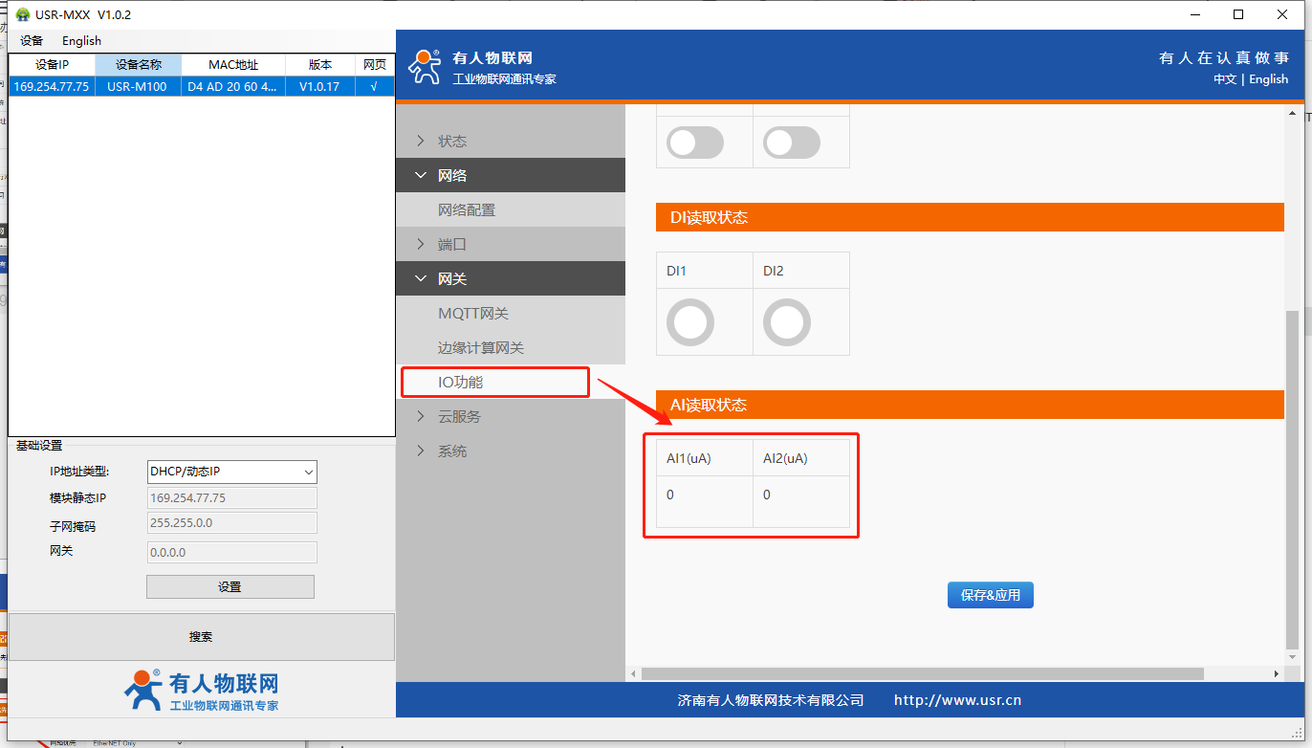Click the AI2(uA) header cell
This screenshot has width=1312, height=748.
coord(801,458)
